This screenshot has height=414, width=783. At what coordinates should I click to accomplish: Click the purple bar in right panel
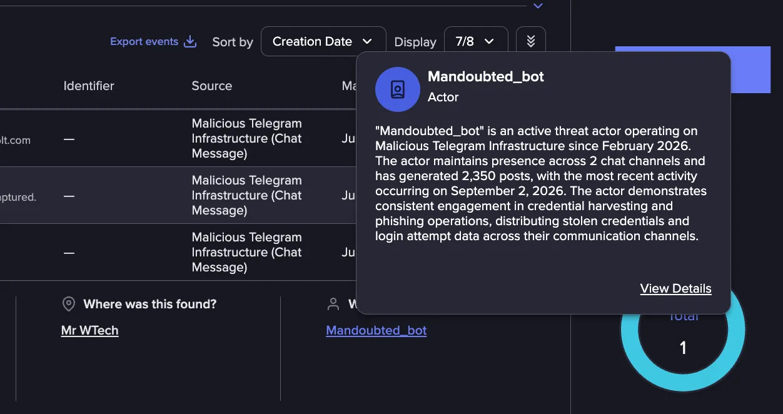coord(750,69)
